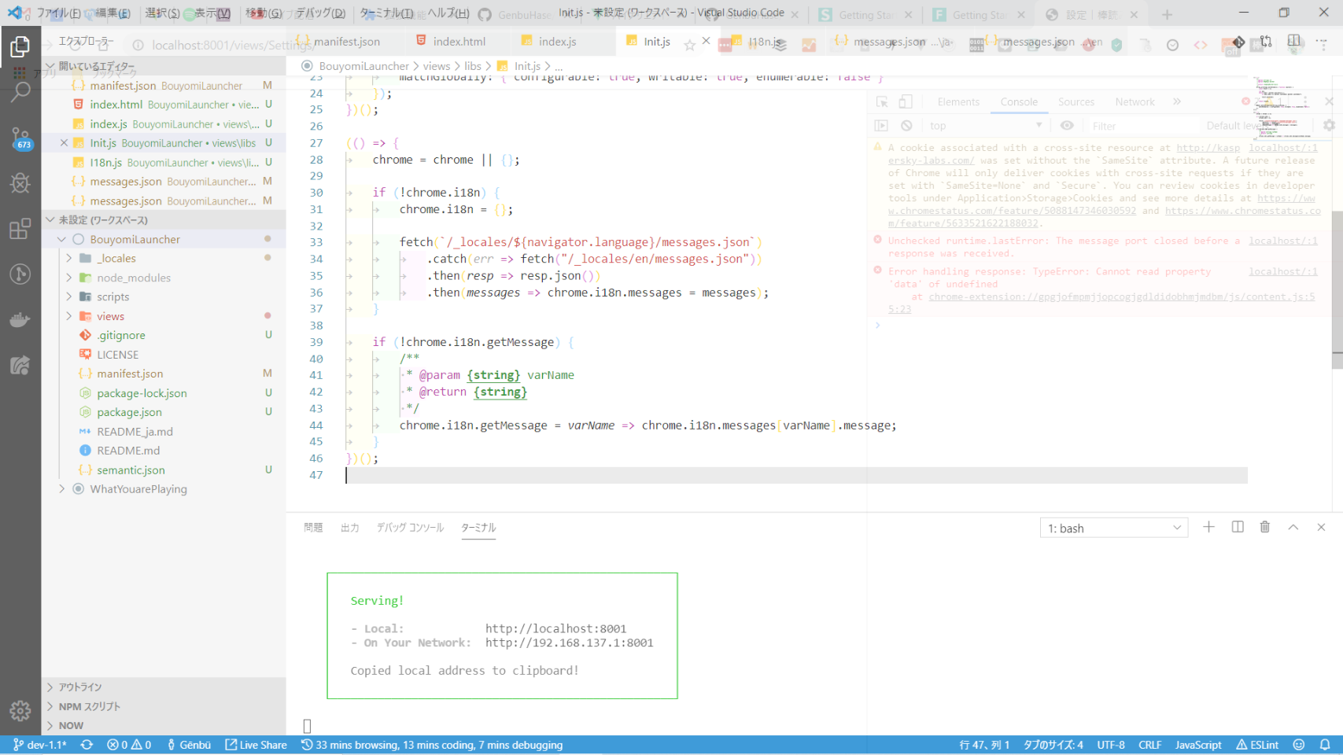Open the デバッグ コンソール panel tab
The height and width of the screenshot is (755, 1343).
pyautogui.click(x=410, y=528)
